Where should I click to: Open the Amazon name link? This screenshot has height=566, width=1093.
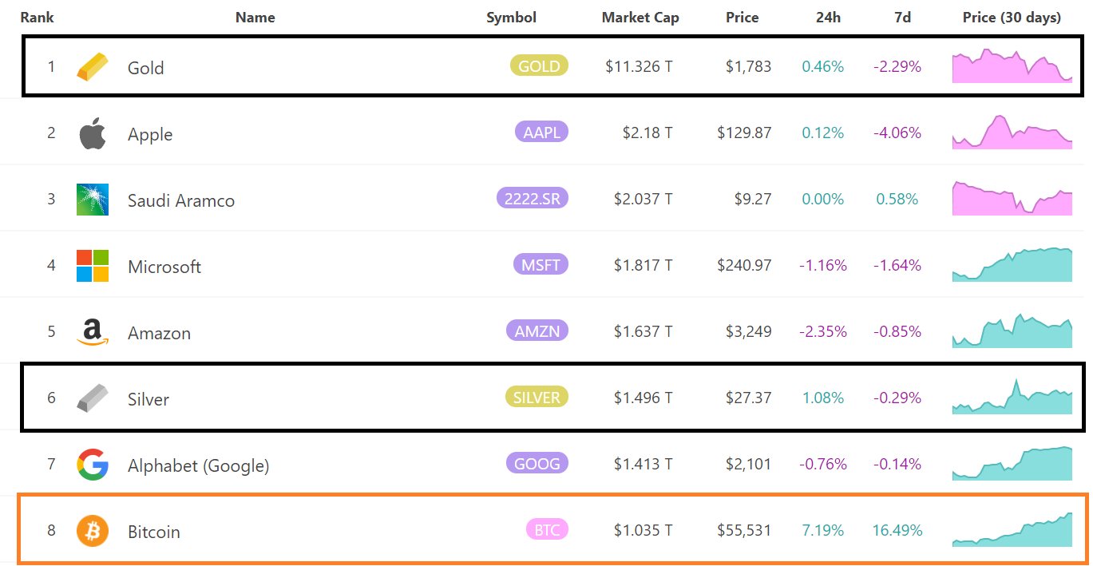[159, 333]
